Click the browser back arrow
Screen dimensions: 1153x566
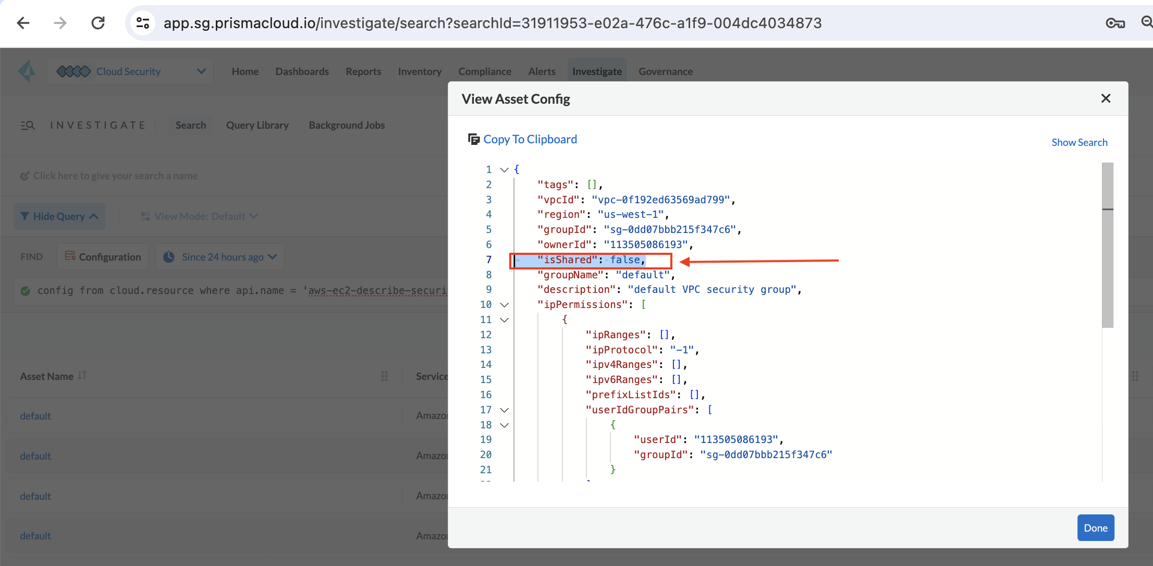23,23
